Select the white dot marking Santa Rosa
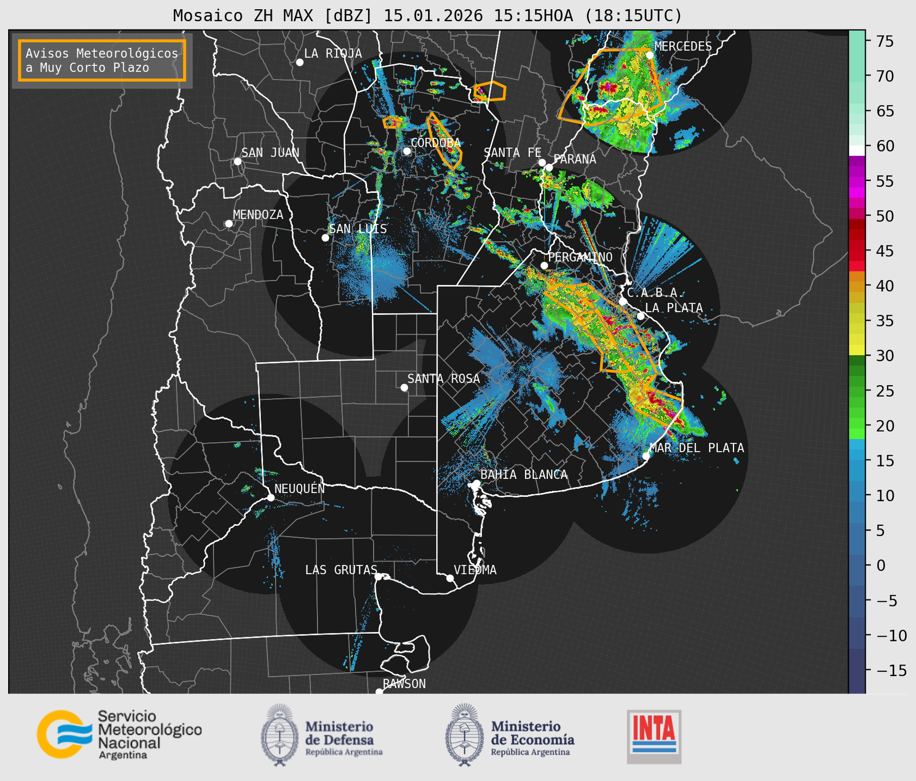This screenshot has width=916, height=781. (404, 388)
